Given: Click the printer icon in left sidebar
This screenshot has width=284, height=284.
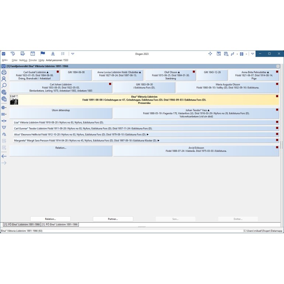Looking at the screenshot, I should pyautogui.click(x=4, y=72).
